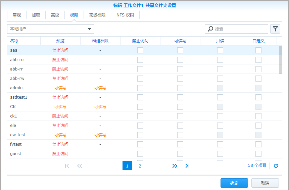Screen dimensions: 289x190
Task: Click the 禁止访问 column header
Action: tap(140, 41)
